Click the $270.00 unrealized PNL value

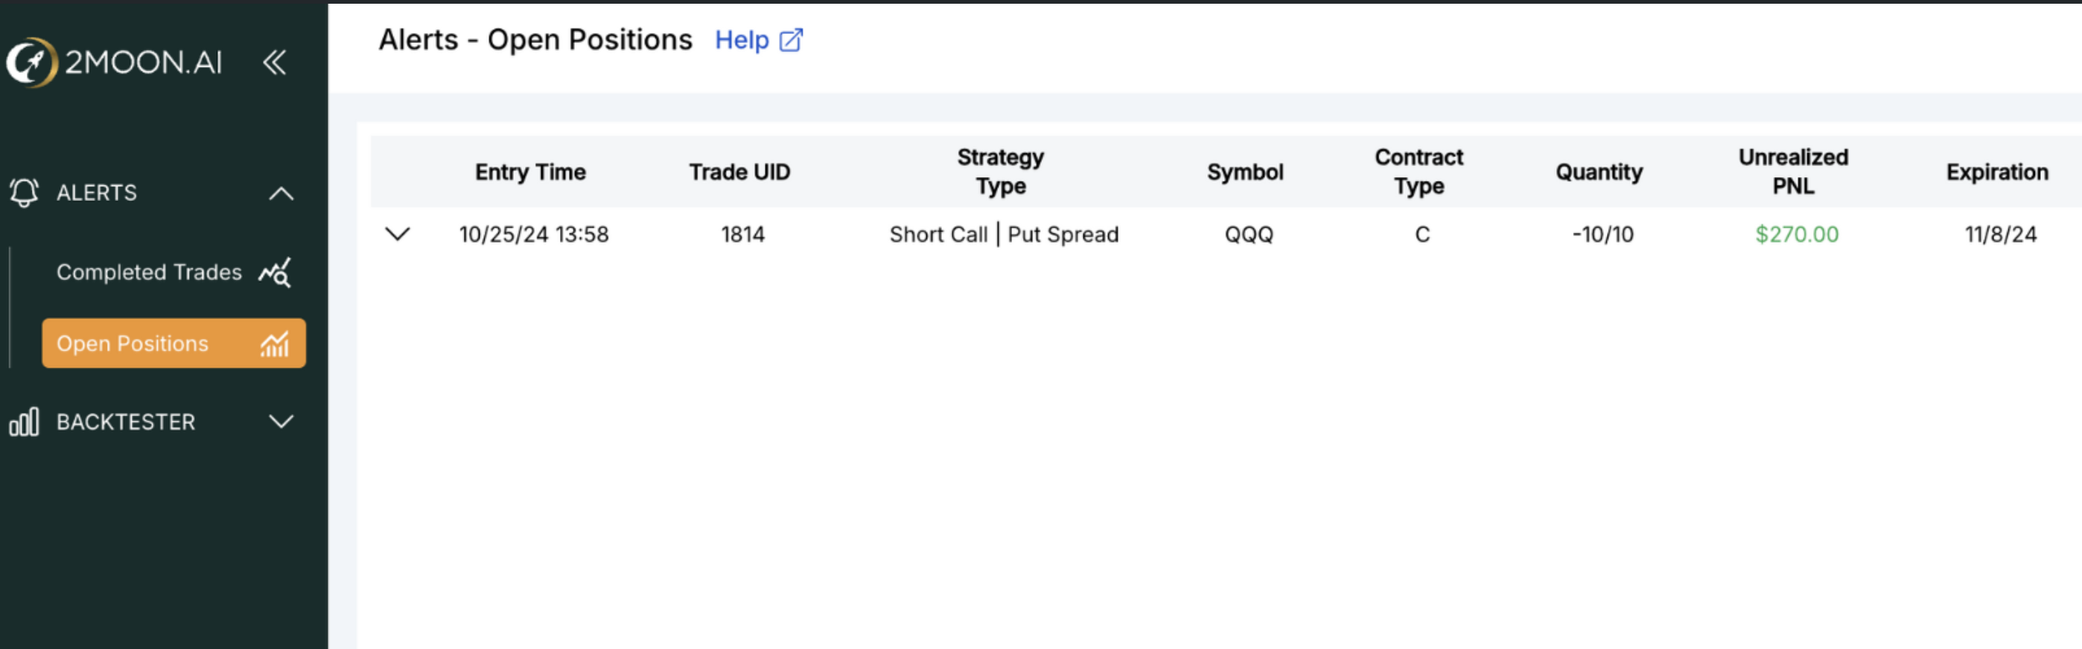[x=1796, y=234]
